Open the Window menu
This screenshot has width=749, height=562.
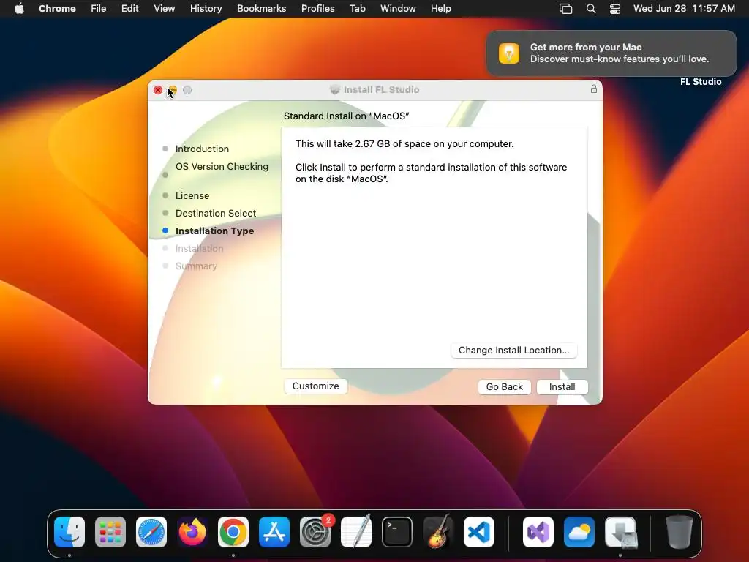pos(398,8)
